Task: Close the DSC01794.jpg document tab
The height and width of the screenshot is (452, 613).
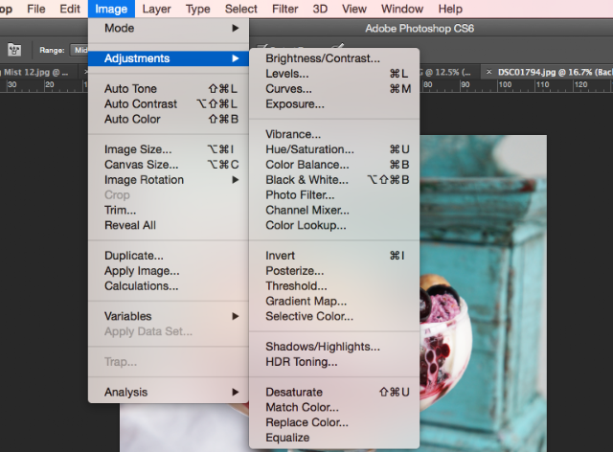Action: click(x=488, y=72)
